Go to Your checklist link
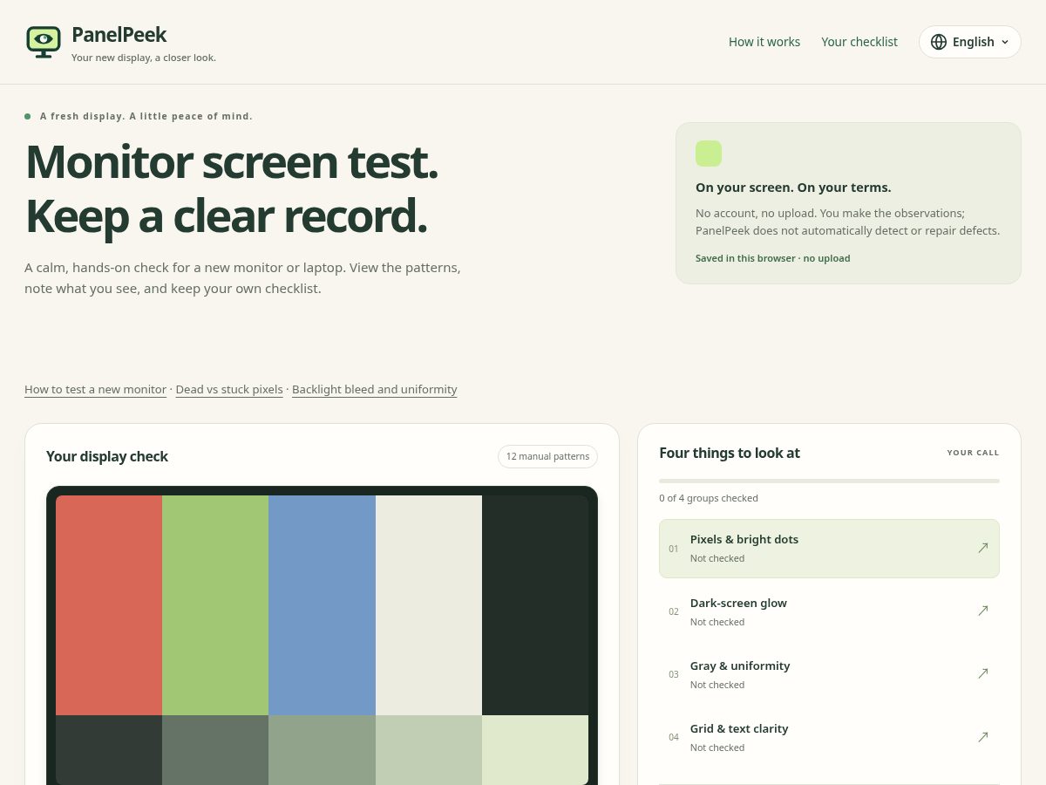The width and height of the screenshot is (1046, 785). pyautogui.click(x=859, y=42)
